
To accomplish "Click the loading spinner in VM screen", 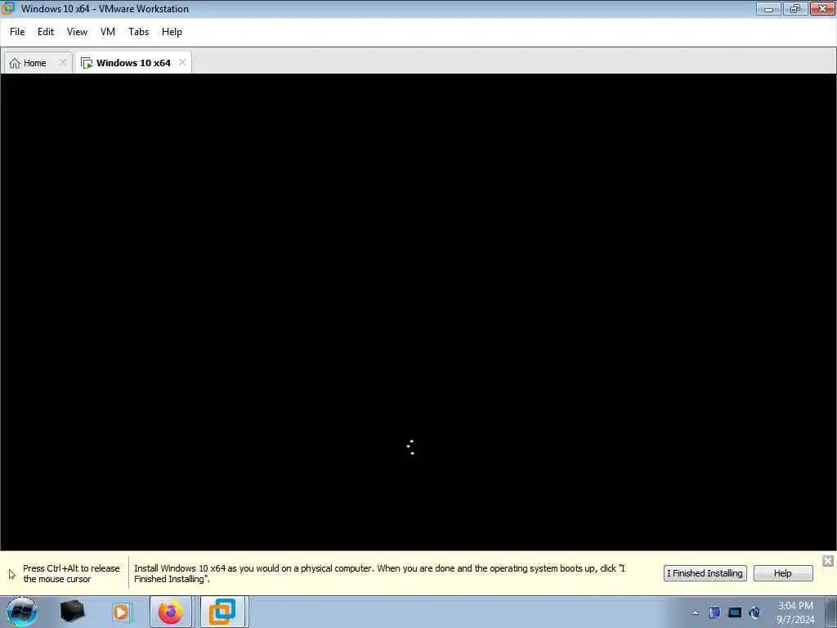I will (410, 447).
